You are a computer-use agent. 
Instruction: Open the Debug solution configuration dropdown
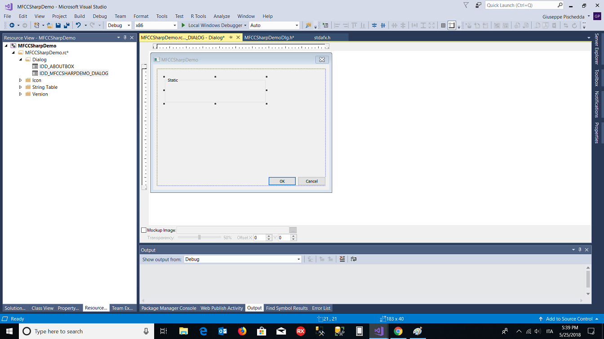[119, 26]
